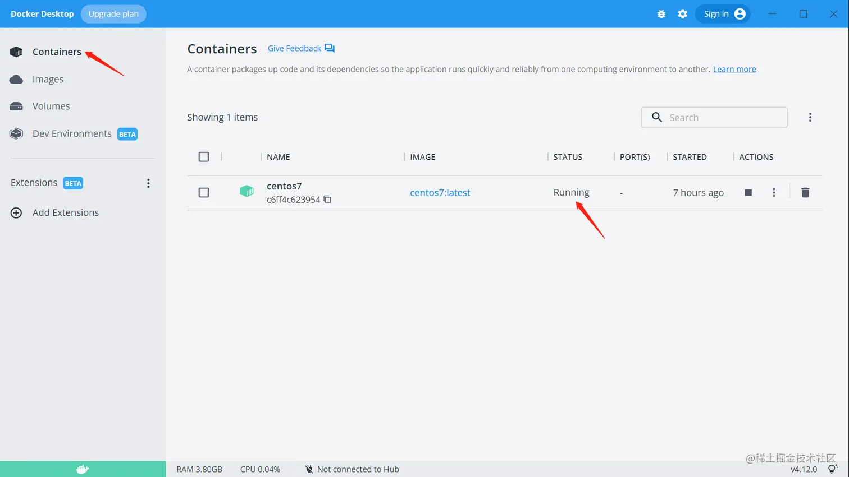This screenshot has height=477, width=849.
Task: Click the Dev Environments box icon
Action: click(x=16, y=134)
